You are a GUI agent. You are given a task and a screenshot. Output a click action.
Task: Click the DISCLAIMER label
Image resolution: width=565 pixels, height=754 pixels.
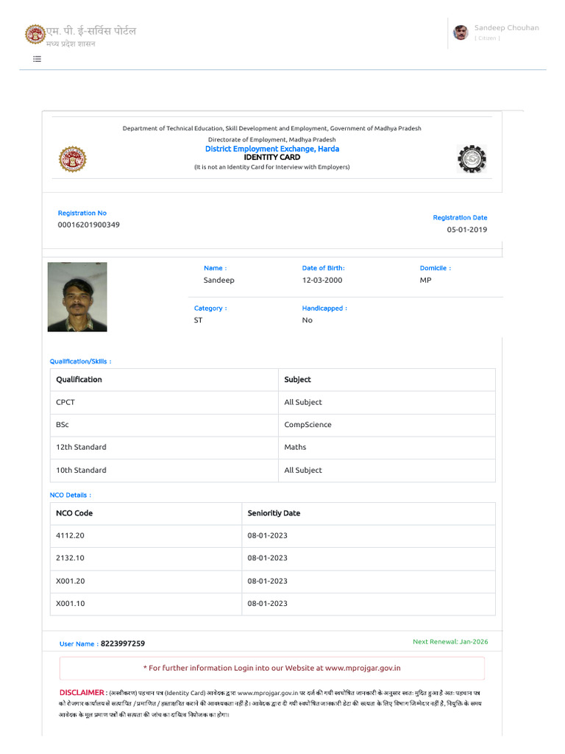coord(82,693)
